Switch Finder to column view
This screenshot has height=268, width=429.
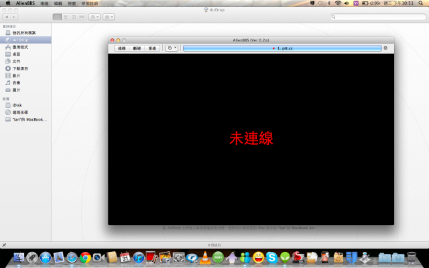74,17
